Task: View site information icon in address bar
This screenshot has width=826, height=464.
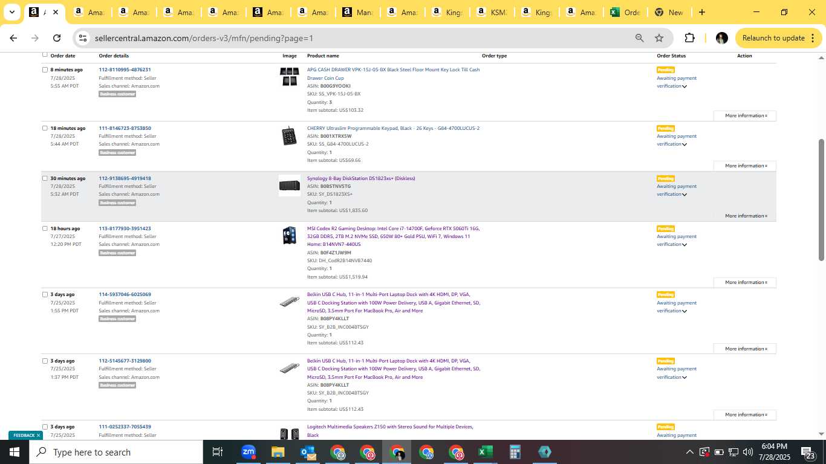Action: point(83,38)
